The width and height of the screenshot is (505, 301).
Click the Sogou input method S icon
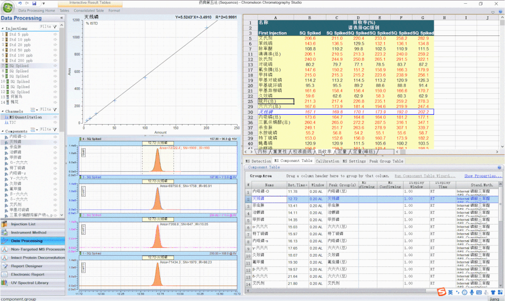pyautogui.click(x=440, y=292)
